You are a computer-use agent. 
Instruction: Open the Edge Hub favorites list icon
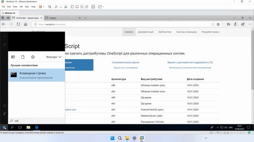(229, 24)
